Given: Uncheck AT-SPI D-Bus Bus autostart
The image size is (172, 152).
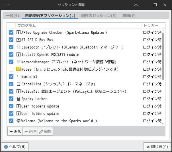Looking at the screenshot, I should pyautogui.click(x=11, y=40).
